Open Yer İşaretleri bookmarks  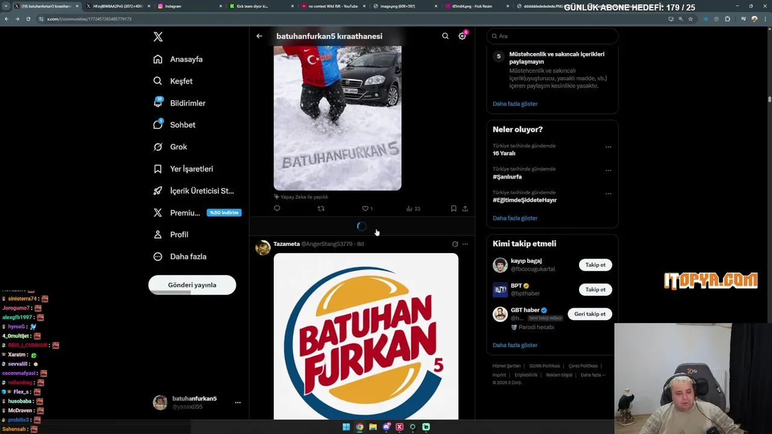pyautogui.click(x=183, y=169)
